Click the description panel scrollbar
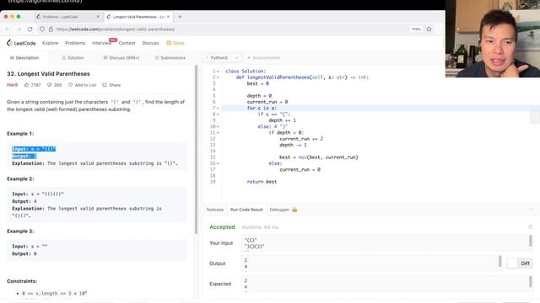540x303 pixels. click(x=197, y=150)
